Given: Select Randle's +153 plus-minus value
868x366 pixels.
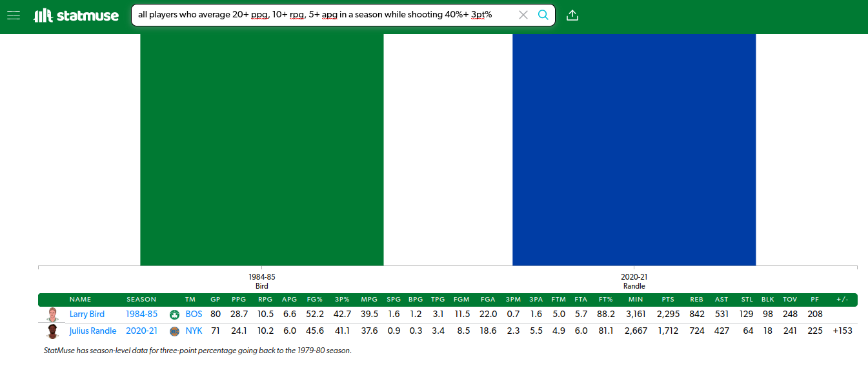Looking at the screenshot, I should 842,331.
